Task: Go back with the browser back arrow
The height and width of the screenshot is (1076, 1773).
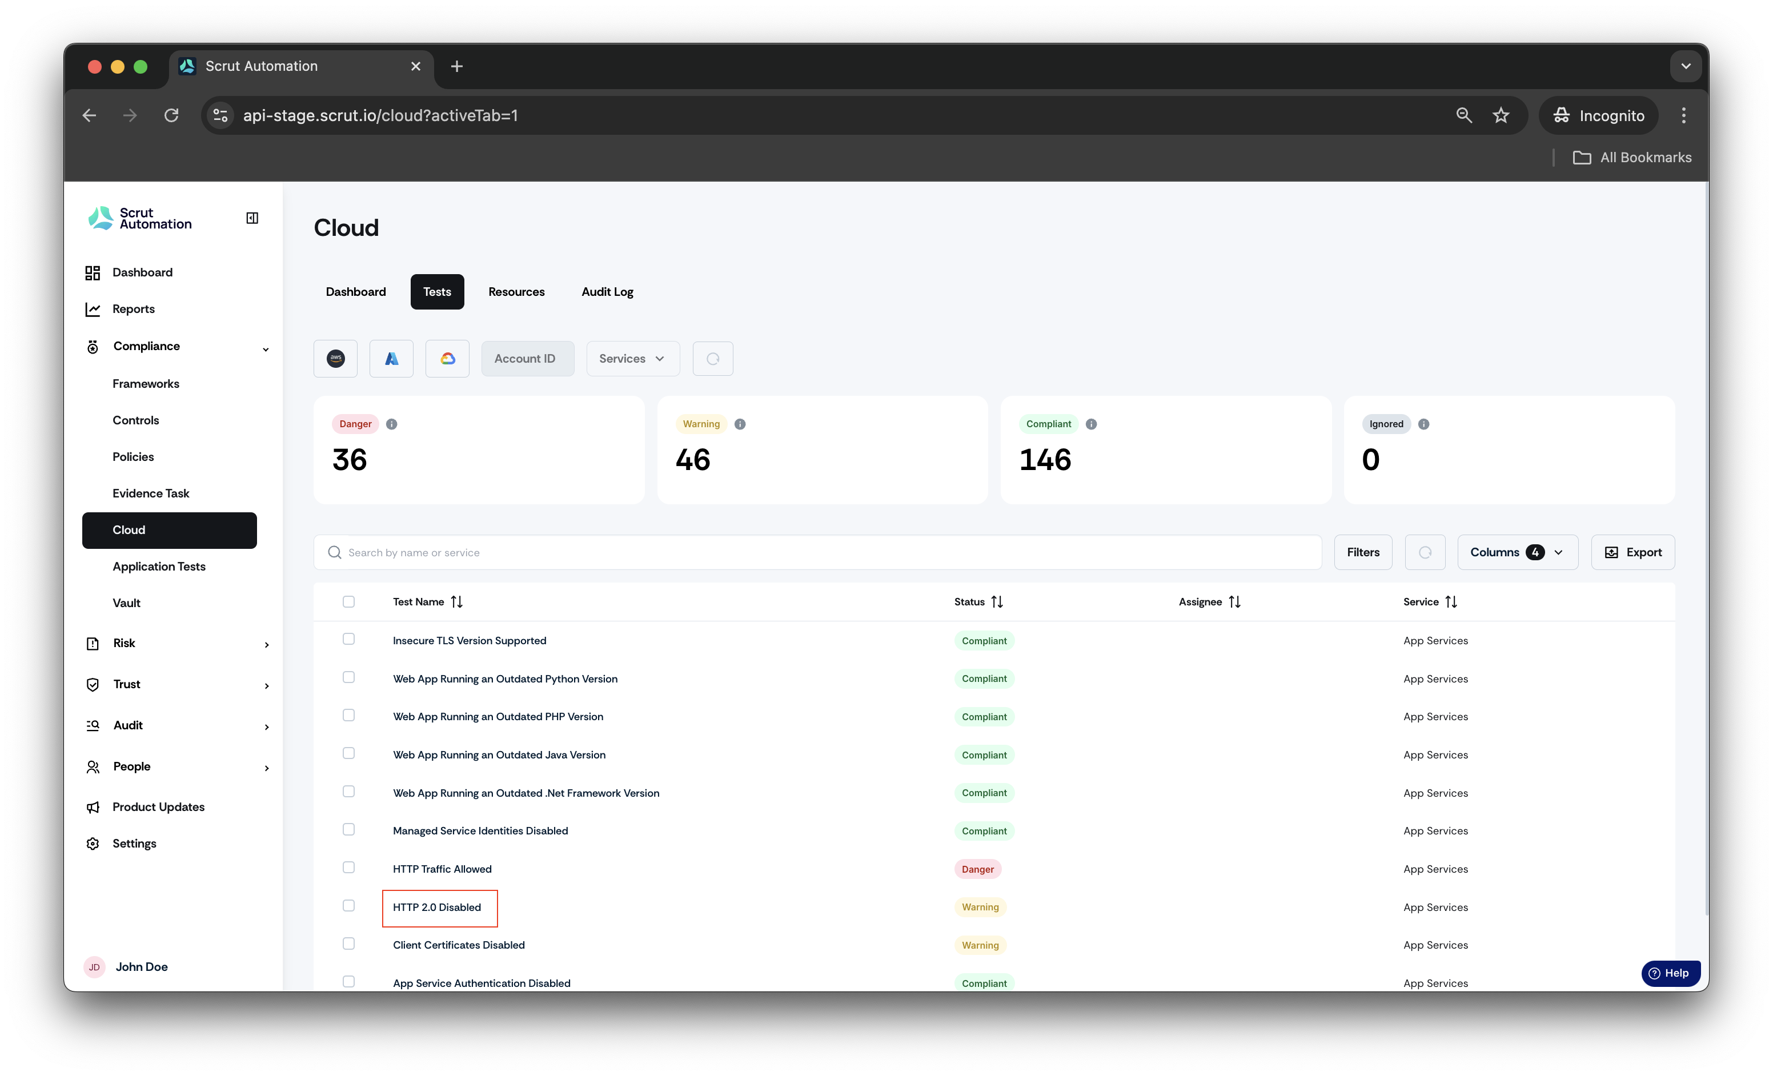Action: (89, 115)
